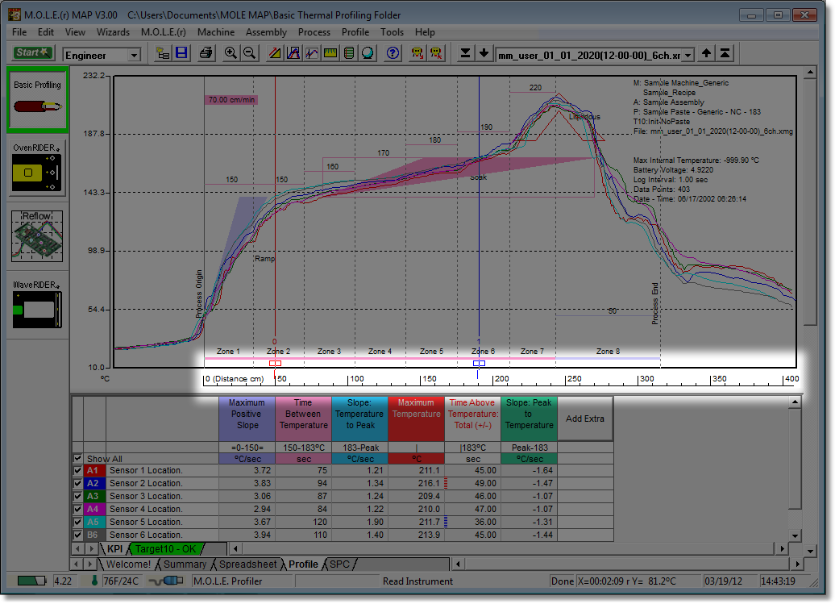Click the previous data run up arrow
The image size is (835, 604).
(706, 53)
